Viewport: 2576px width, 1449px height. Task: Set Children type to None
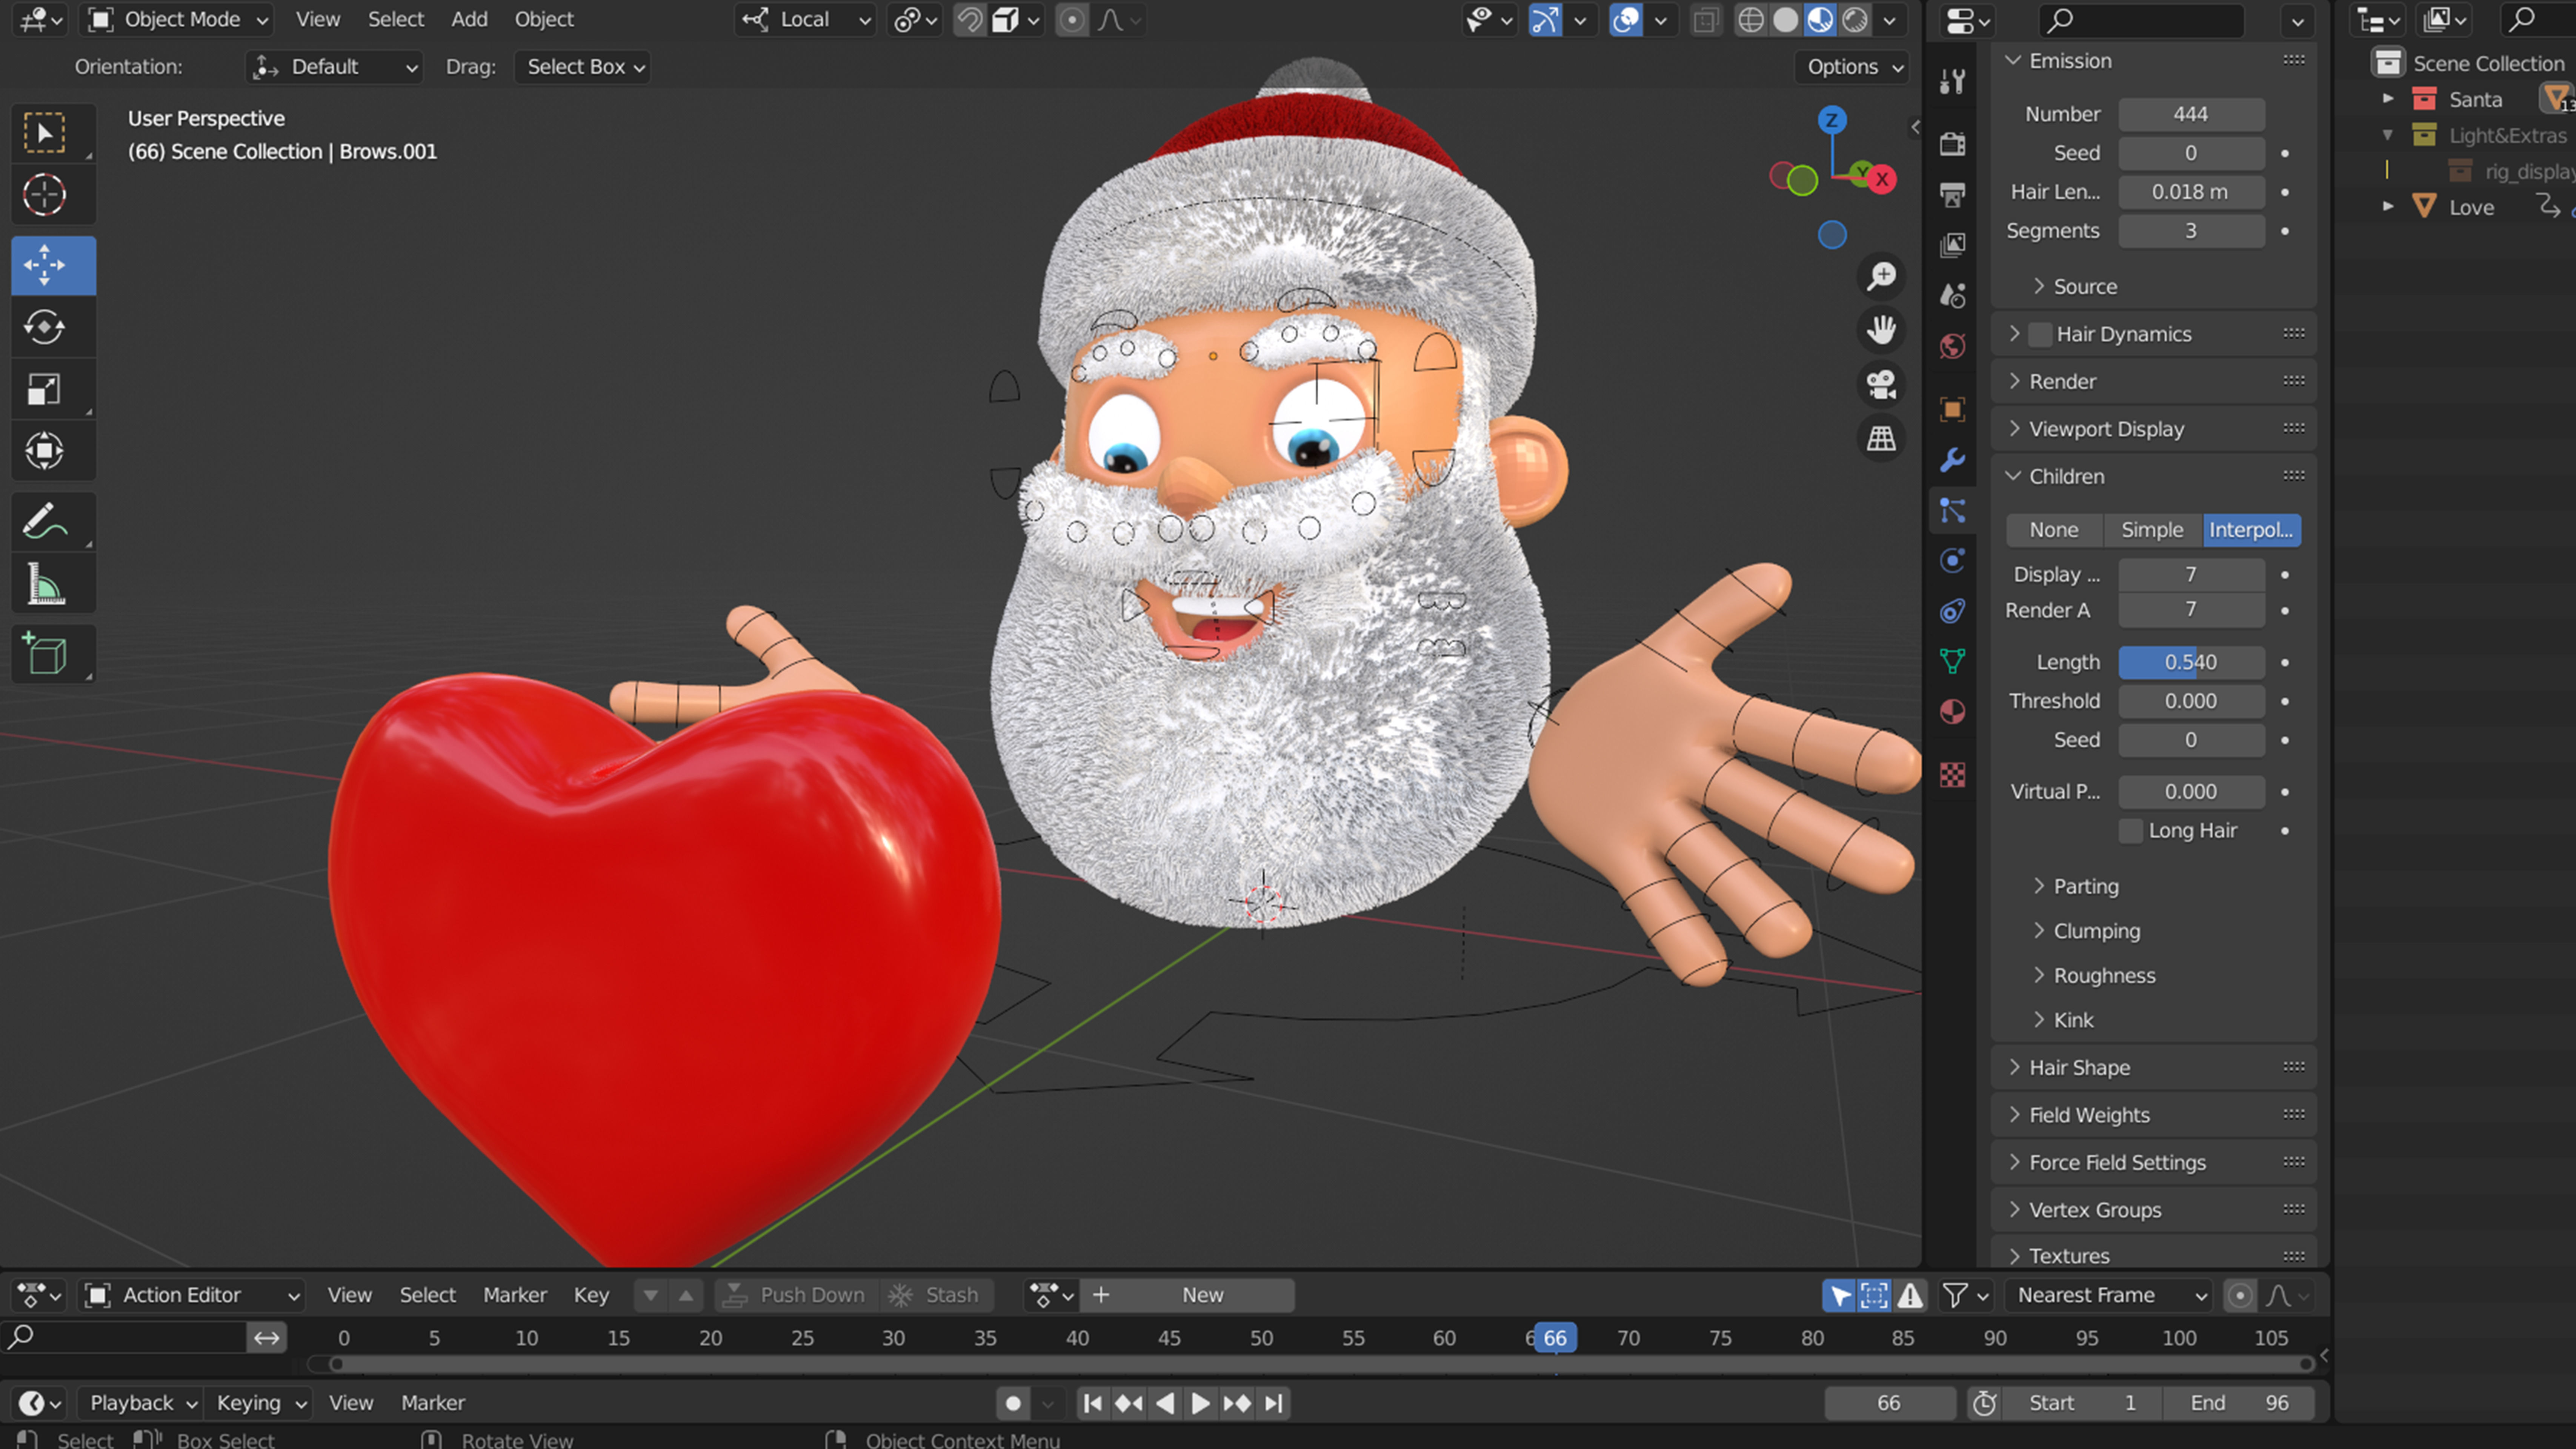pyautogui.click(x=2054, y=530)
